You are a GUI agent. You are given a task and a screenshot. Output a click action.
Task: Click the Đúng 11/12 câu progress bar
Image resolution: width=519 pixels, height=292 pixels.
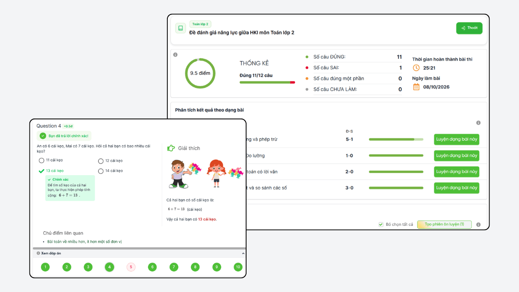(267, 82)
